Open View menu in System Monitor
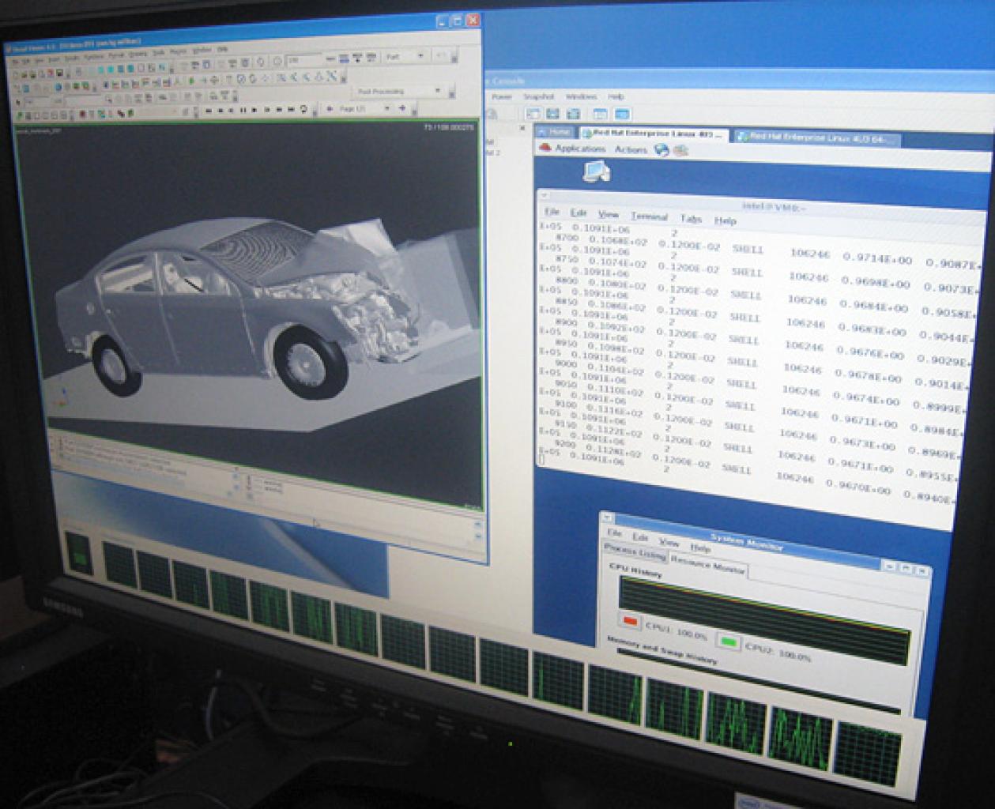 [669, 543]
